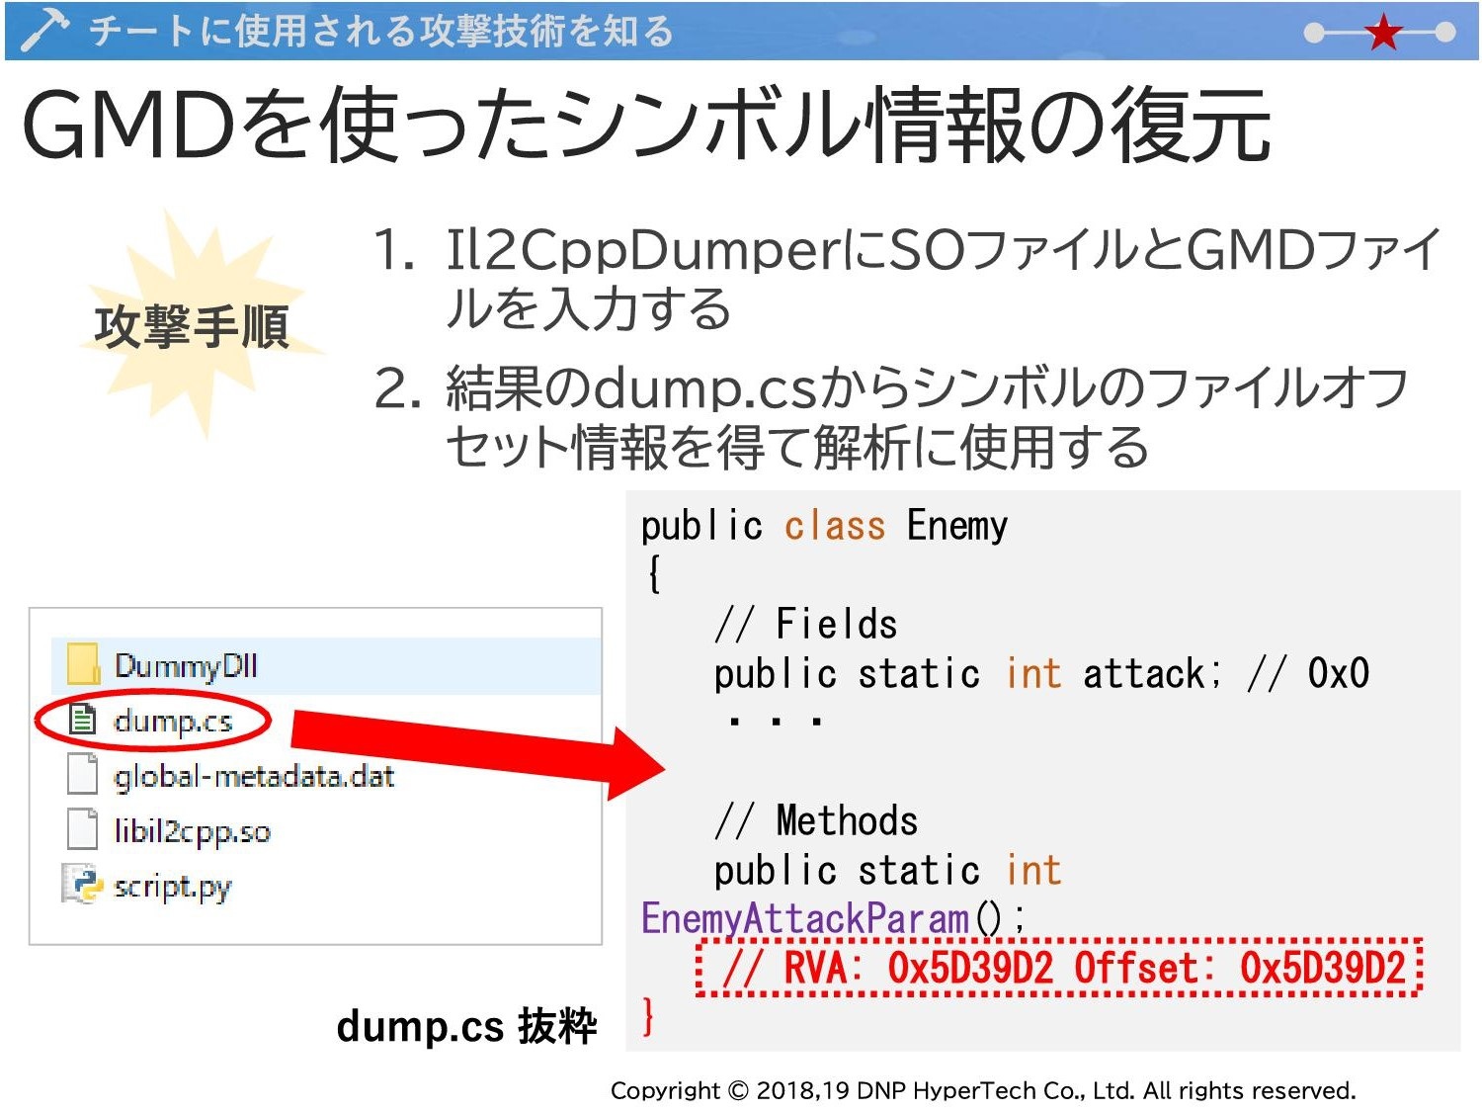The image size is (1482, 1112).
Task: Click the DNP HyperTech copyright notice
Action: (983, 1090)
